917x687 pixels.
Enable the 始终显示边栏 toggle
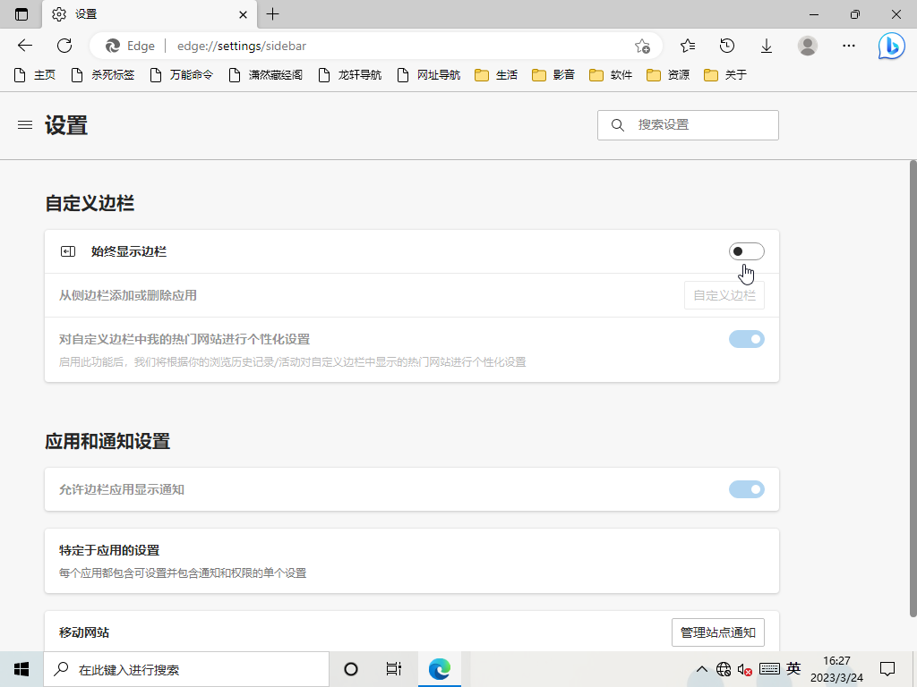tap(746, 251)
